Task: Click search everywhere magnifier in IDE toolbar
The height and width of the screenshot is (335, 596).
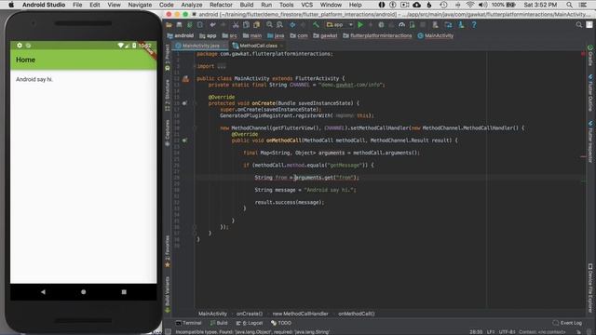Action: tap(579, 25)
